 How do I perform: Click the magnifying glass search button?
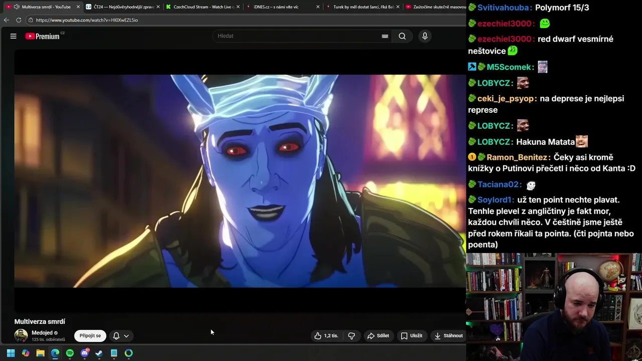pos(402,36)
